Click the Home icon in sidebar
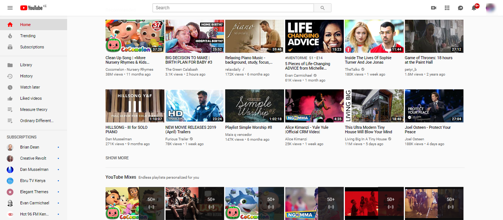503x220 pixels. point(10,25)
